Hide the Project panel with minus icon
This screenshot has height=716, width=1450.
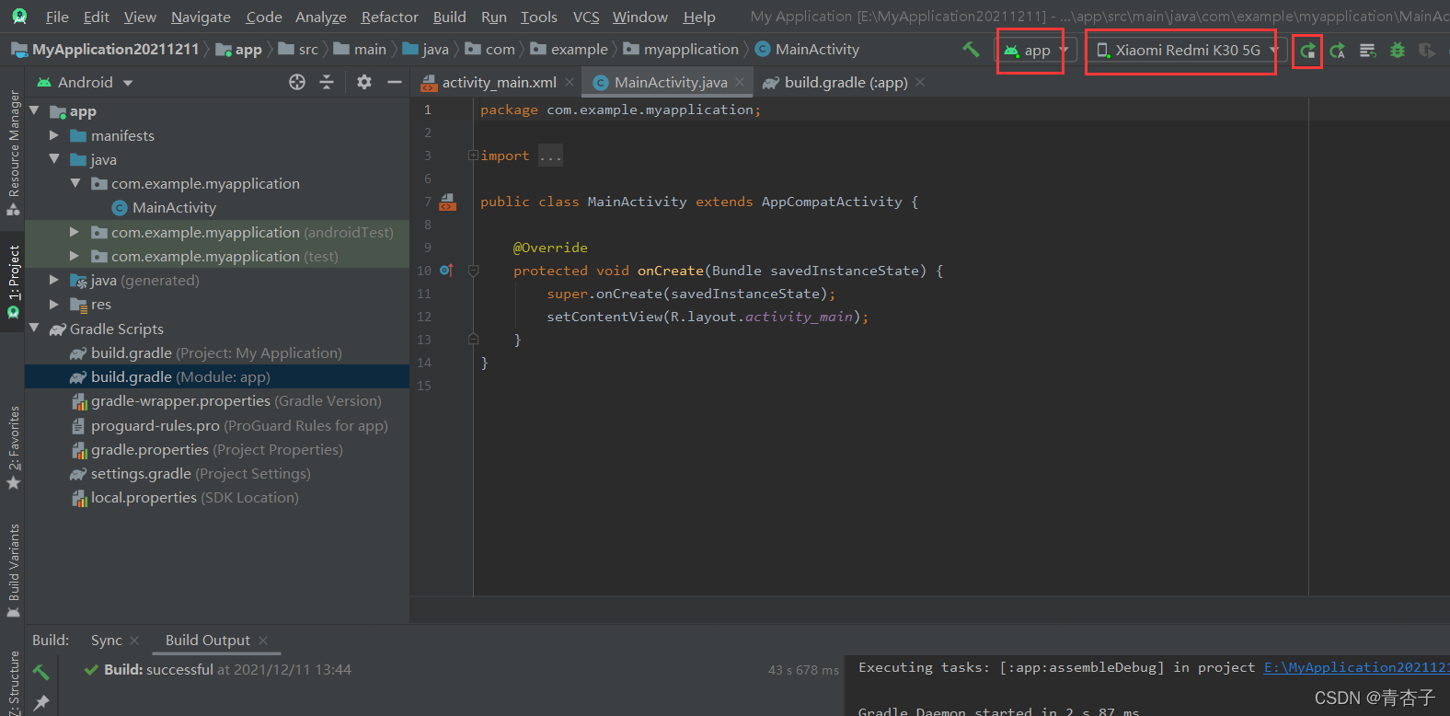pyautogui.click(x=395, y=82)
